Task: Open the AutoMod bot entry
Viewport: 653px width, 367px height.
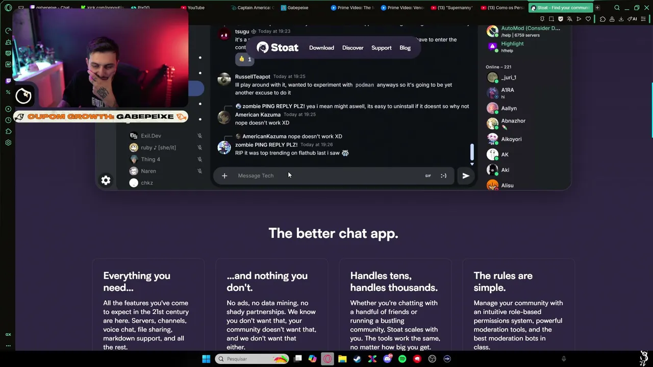Action: click(x=523, y=32)
